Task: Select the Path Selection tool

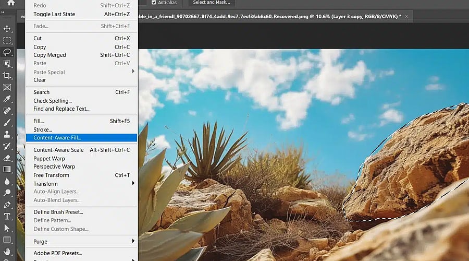Action: tap(7, 228)
